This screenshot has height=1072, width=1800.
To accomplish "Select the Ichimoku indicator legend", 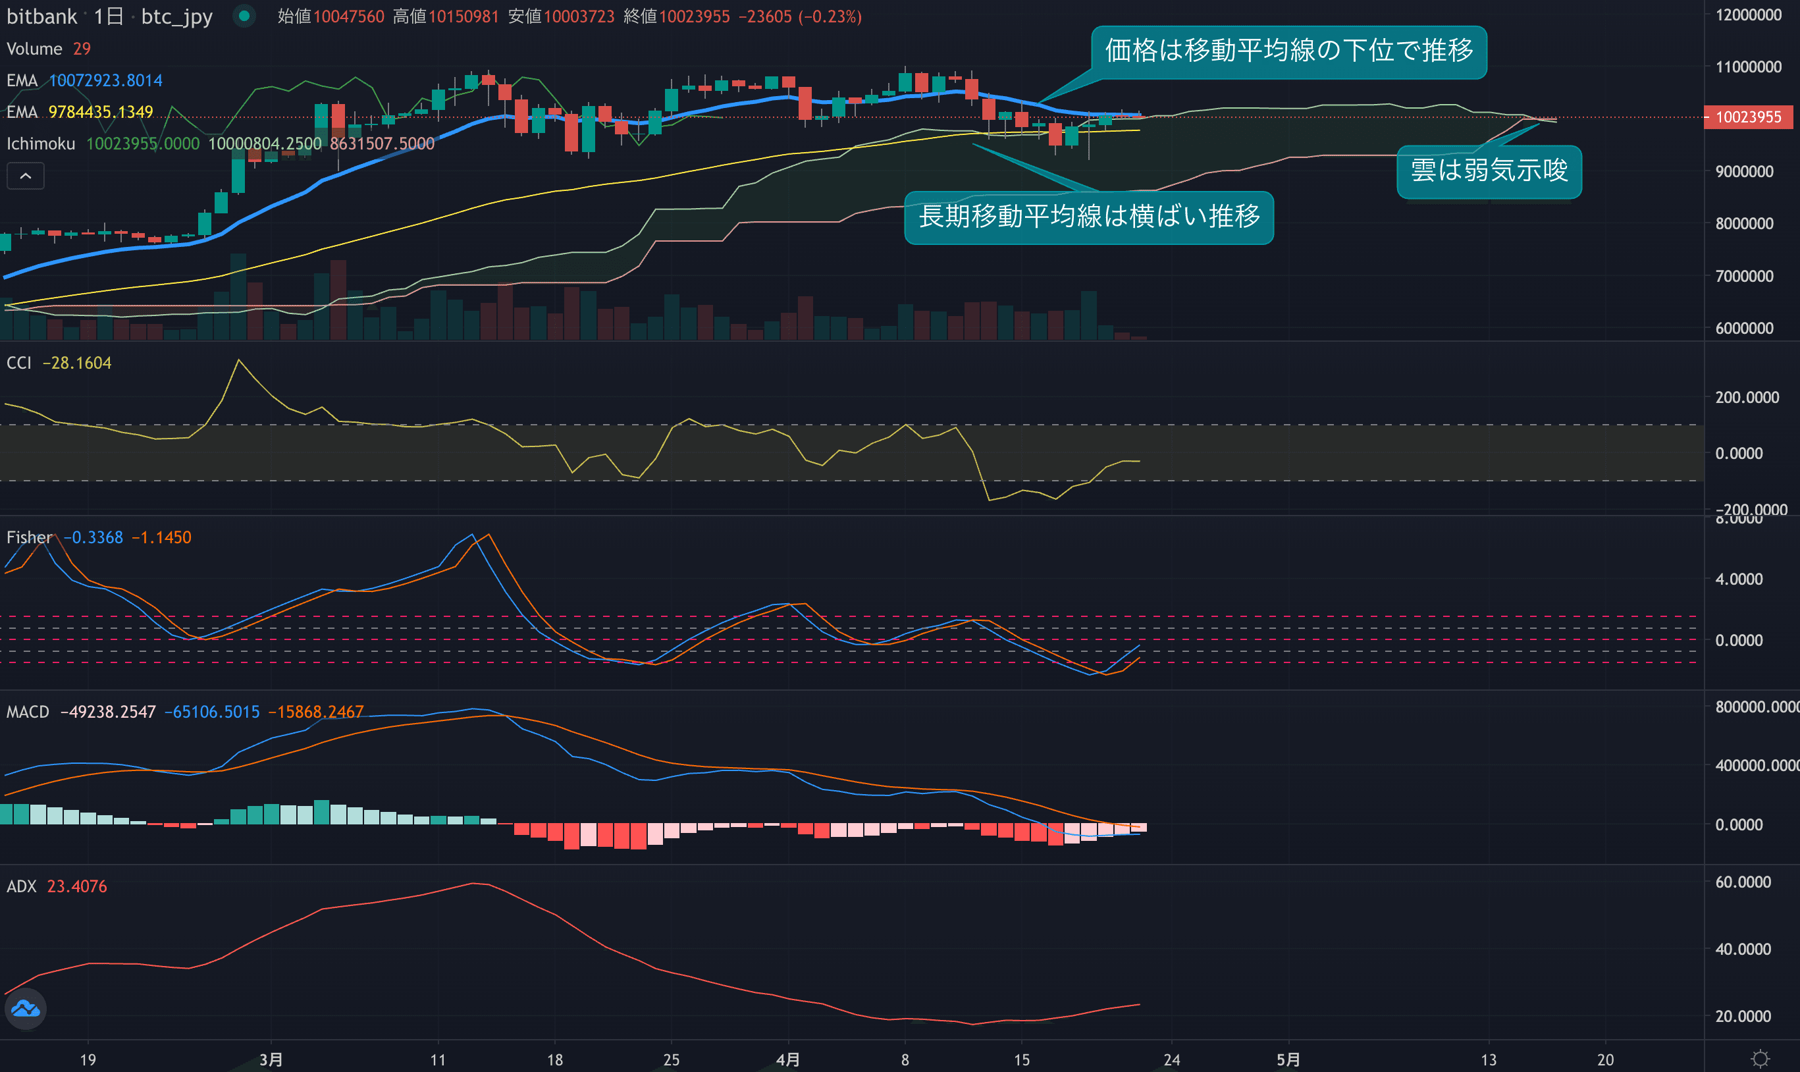I will click(40, 144).
